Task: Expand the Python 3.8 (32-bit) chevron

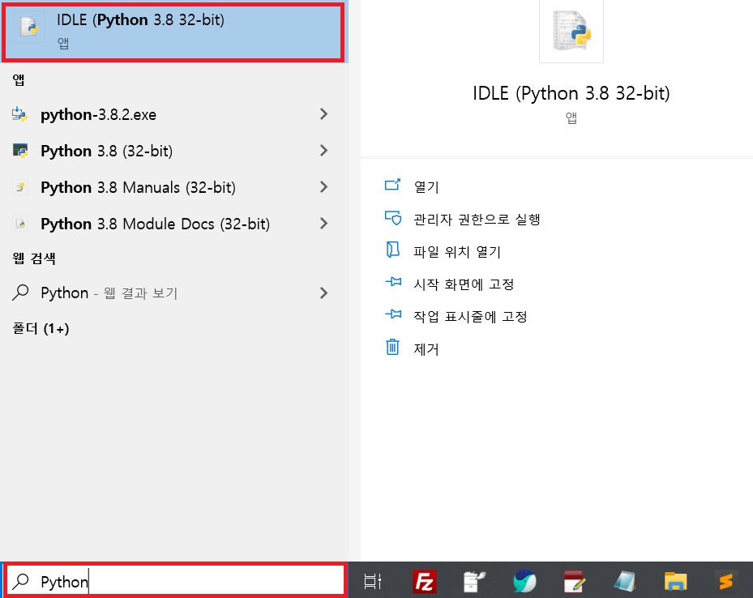Action: pyautogui.click(x=323, y=151)
